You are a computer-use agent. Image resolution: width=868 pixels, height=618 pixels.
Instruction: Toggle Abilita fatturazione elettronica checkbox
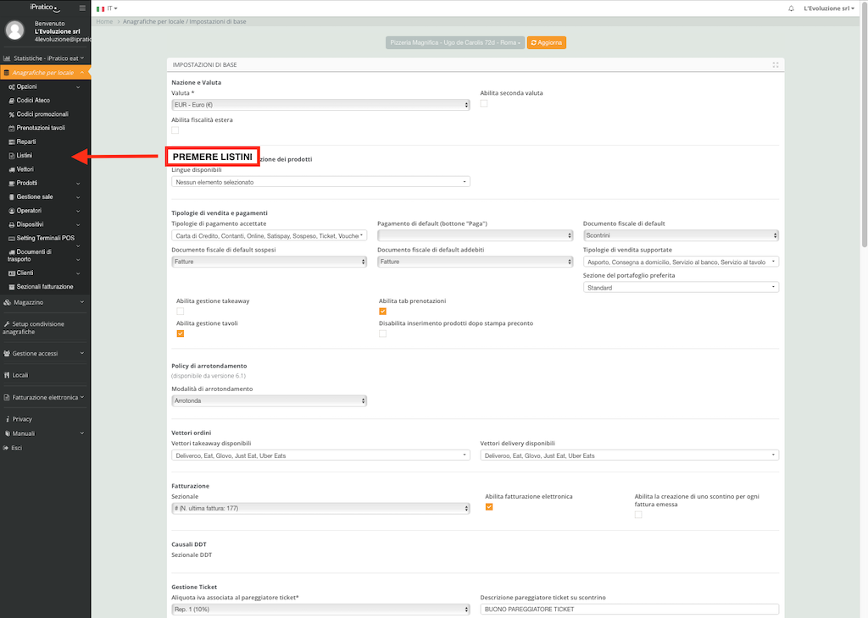[489, 507]
